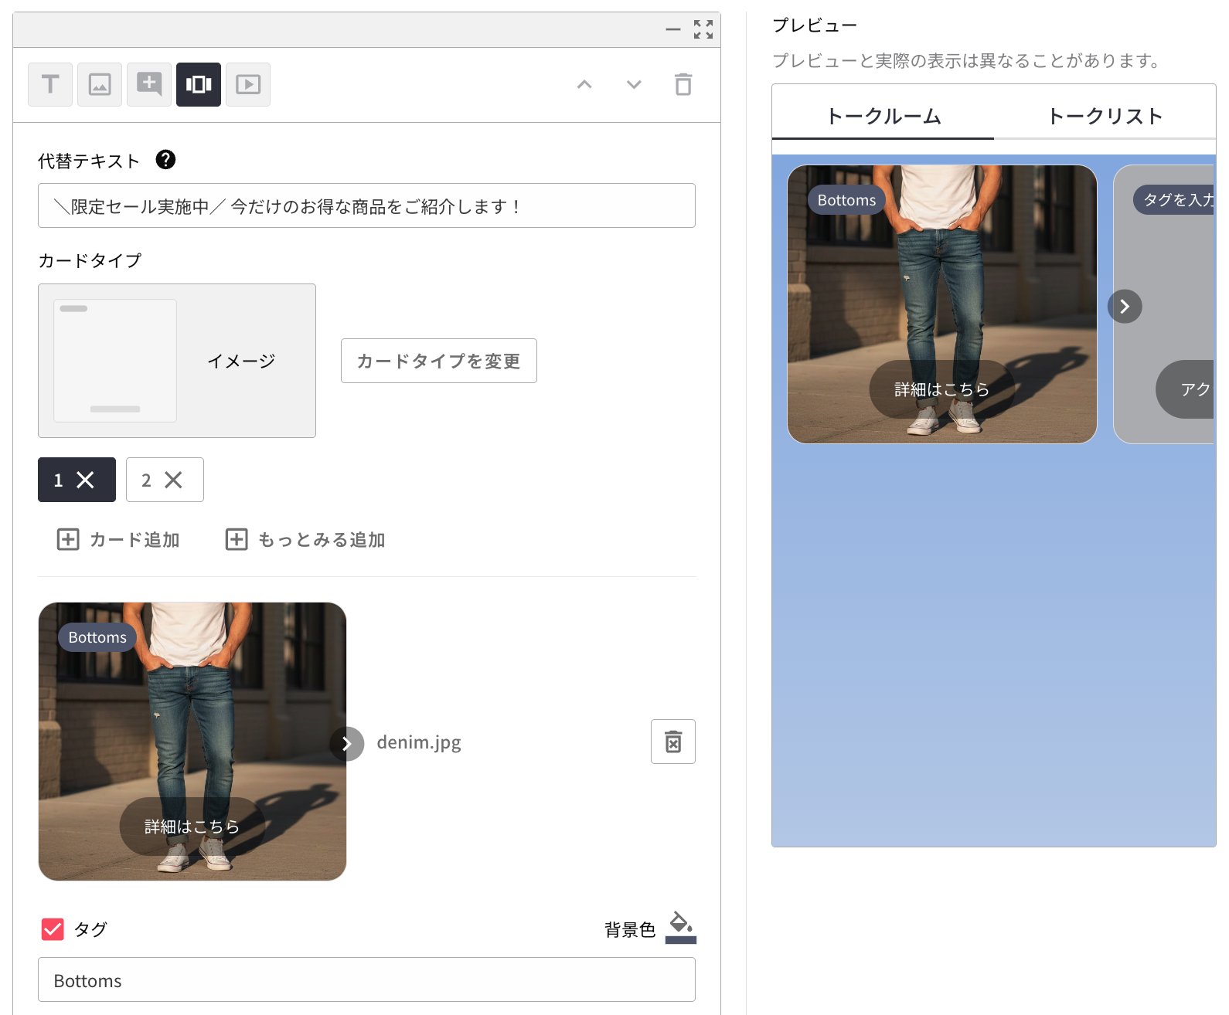Viewport: 1229px width, 1015px height.
Task: Select the text message type icon
Action: click(x=50, y=84)
